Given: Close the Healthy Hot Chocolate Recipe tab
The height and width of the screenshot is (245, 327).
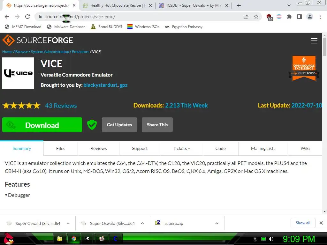Looking at the screenshot, I should coord(150,5).
